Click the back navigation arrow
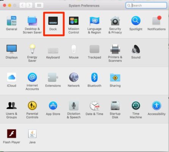Viewport: 169px width, 152px height. tap(23, 5)
